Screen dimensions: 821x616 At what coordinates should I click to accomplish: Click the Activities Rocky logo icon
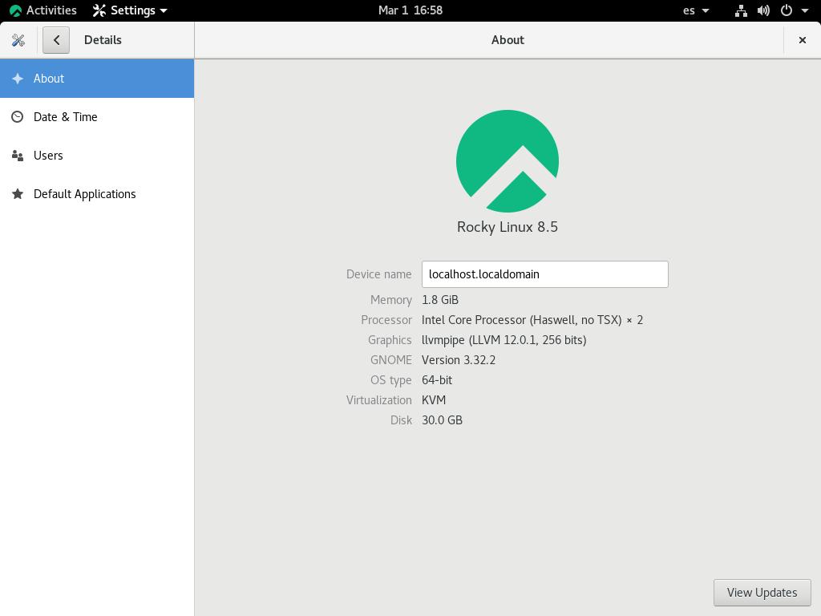tap(15, 10)
